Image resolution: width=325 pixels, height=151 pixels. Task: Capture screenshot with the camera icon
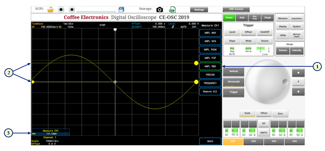(160, 9)
